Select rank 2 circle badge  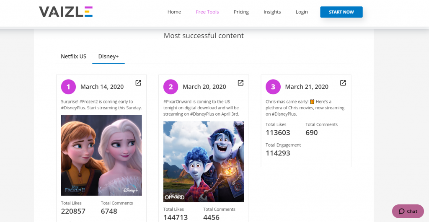click(x=171, y=87)
